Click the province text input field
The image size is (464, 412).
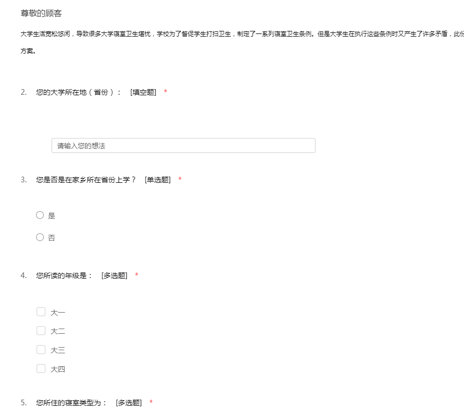pyautogui.click(x=183, y=146)
